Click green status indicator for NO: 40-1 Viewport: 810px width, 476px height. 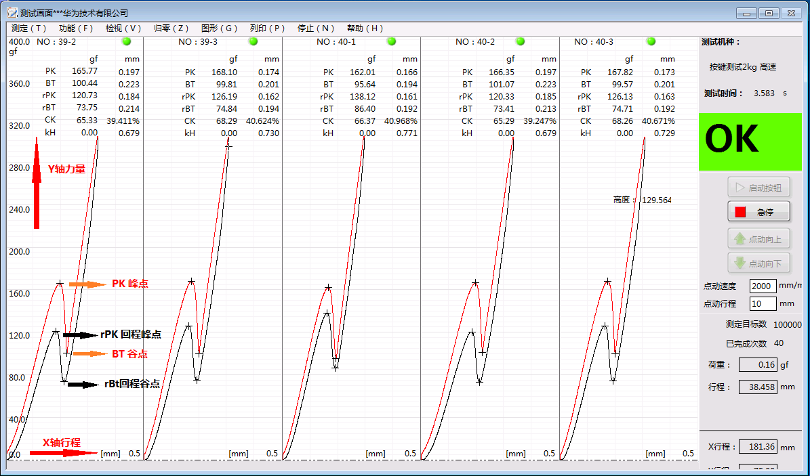coord(391,41)
